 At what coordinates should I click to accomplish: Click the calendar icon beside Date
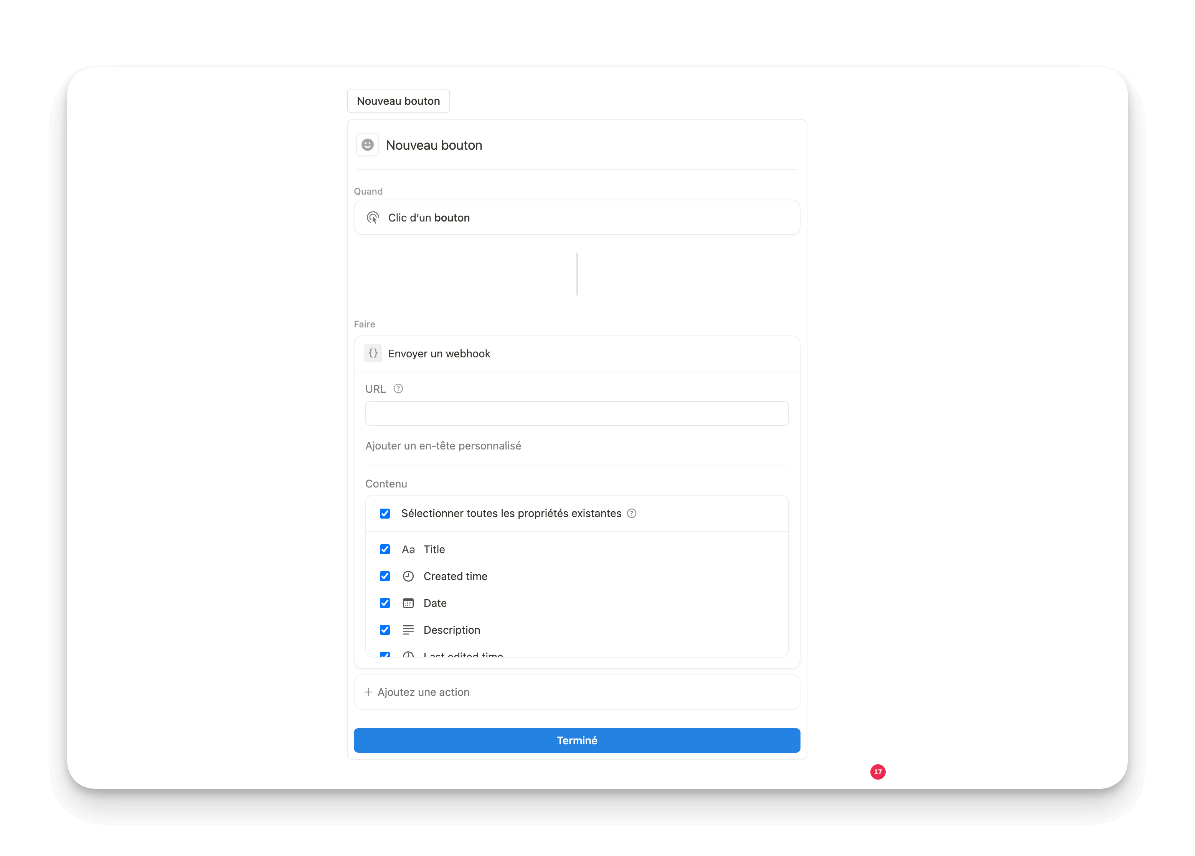tap(408, 603)
